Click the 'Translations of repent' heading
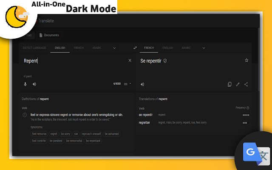 pyautogui.click(x=153, y=99)
